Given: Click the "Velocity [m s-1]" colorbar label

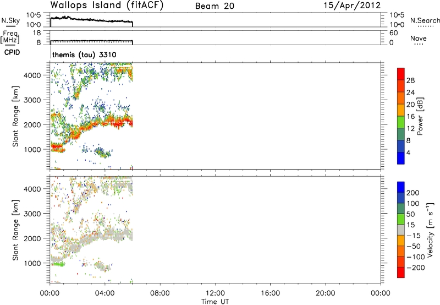Looking at the screenshot, I should click(430, 230).
